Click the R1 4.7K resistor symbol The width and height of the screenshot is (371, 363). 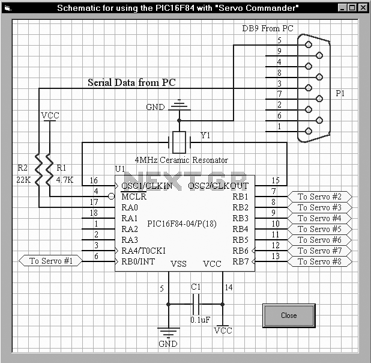click(49, 169)
